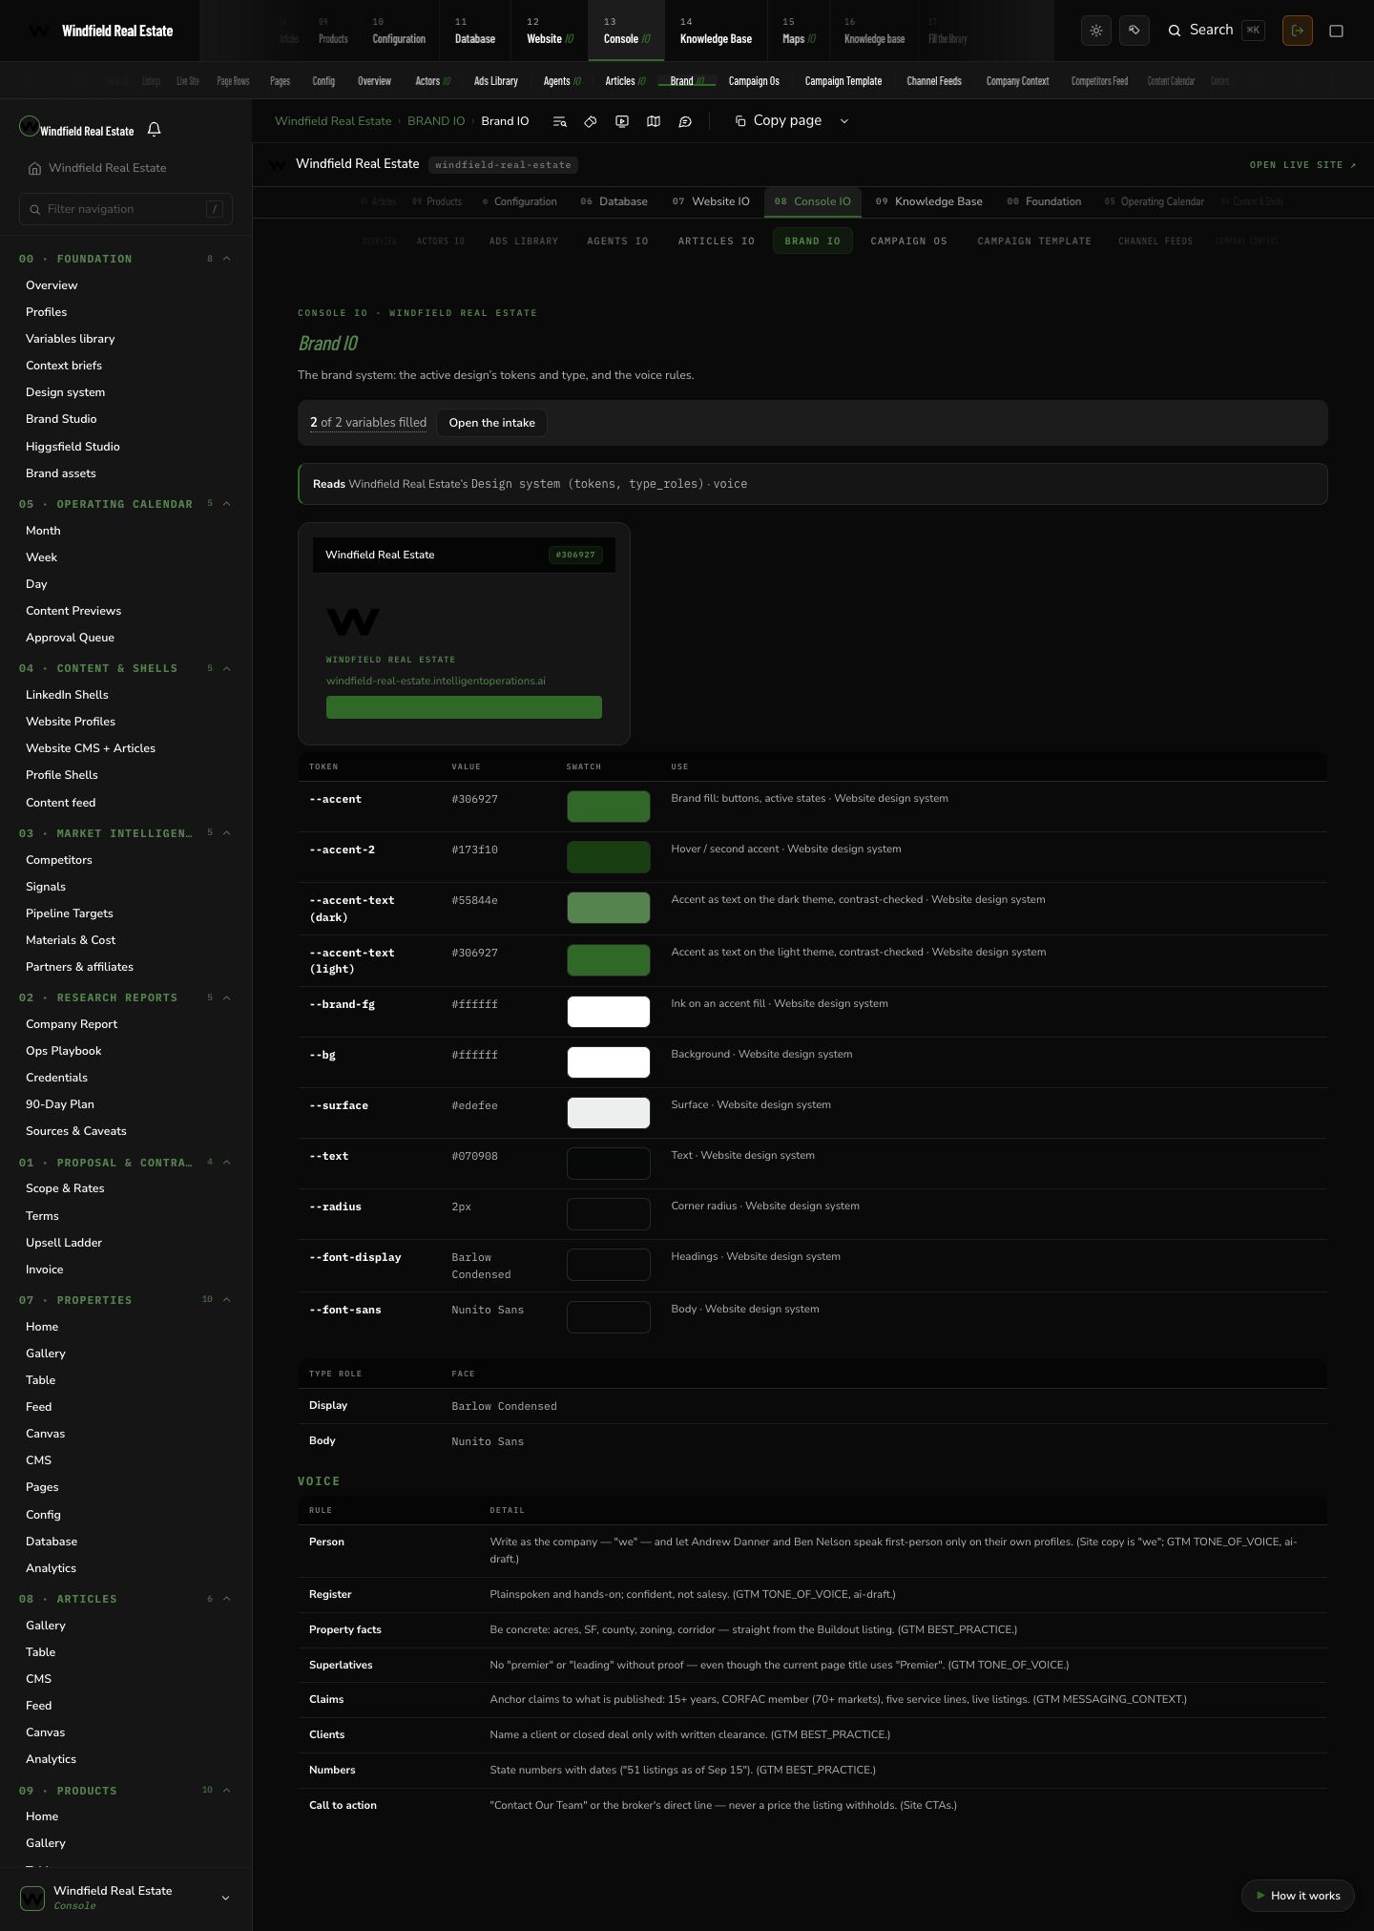This screenshot has width=1374, height=1931.
Task: Click the Open the intake button
Action: click(x=492, y=423)
